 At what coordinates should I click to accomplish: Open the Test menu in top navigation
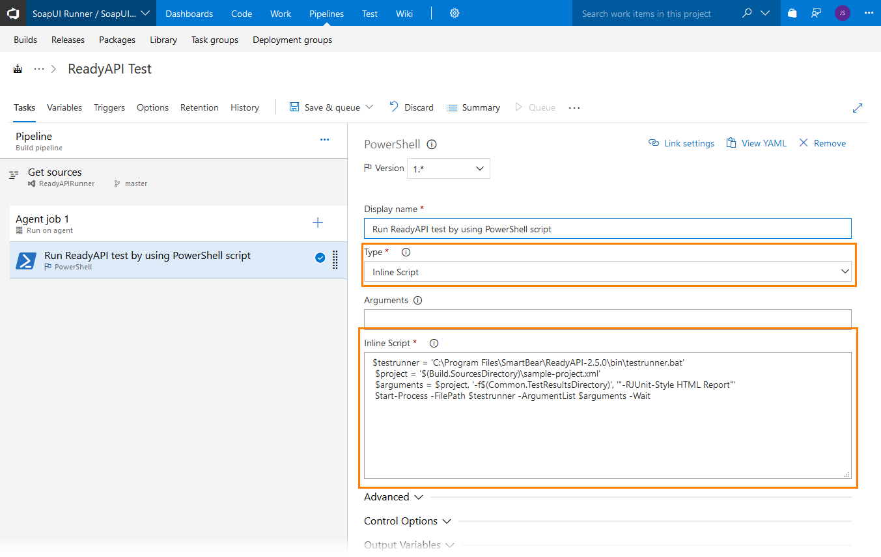(369, 13)
